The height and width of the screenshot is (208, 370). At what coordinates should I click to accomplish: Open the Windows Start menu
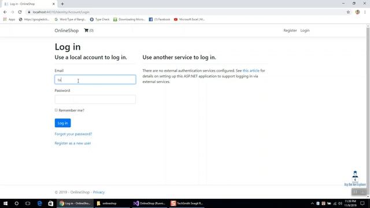(5, 203)
